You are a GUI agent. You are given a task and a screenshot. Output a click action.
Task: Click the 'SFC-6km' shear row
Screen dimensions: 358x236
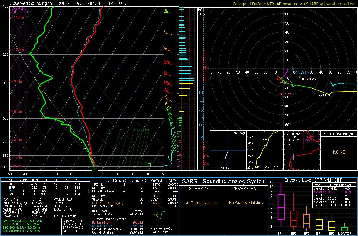135,196
